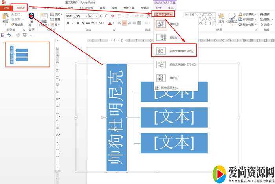Toggle Bold formatting

[68, 23]
